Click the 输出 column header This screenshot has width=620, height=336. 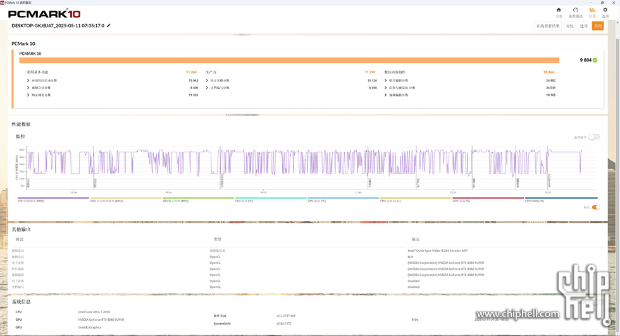(416, 239)
